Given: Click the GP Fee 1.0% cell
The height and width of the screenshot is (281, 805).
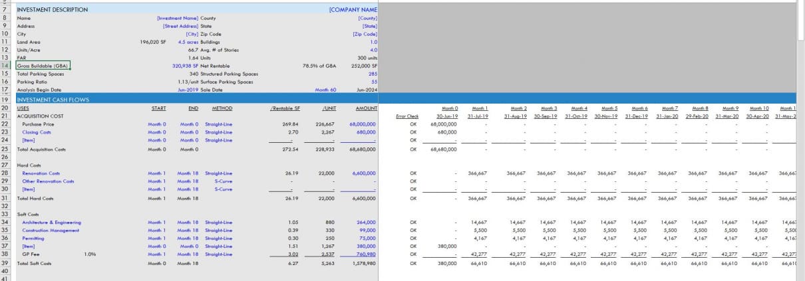Looking at the screenshot, I should (x=89, y=254).
